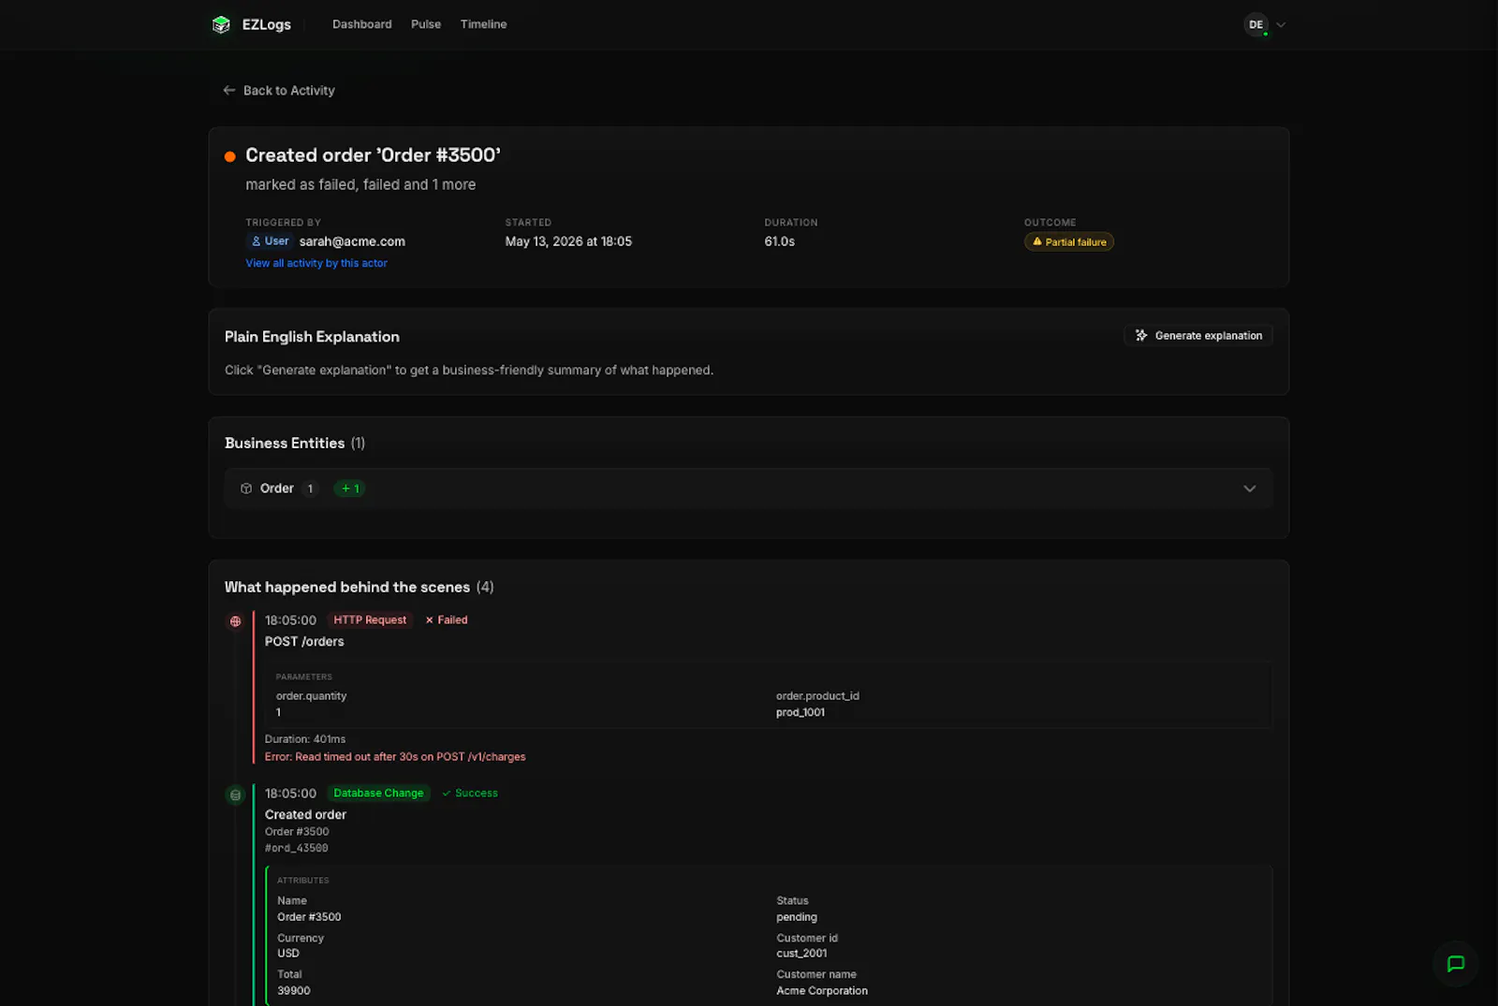Go Back to Activity link
The height and width of the screenshot is (1006, 1498).
click(279, 91)
